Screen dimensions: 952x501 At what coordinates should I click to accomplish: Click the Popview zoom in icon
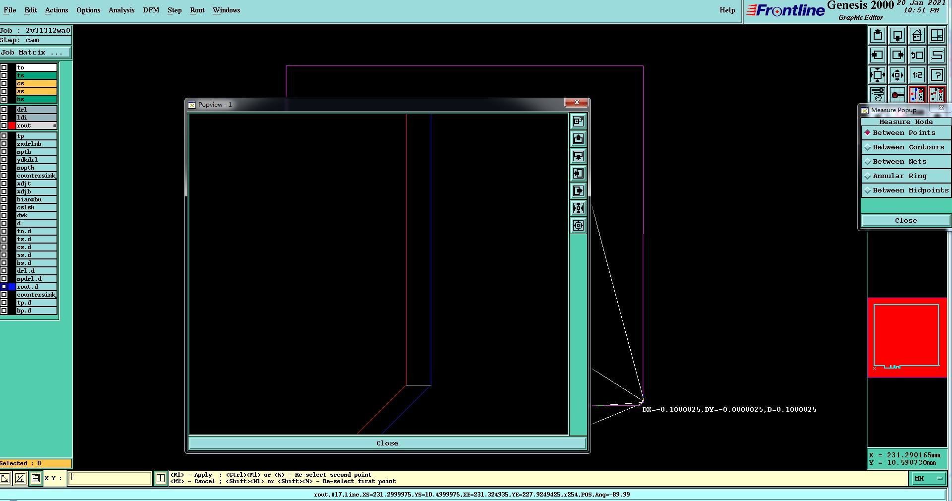pyautogui.click(x=578, y=208)
